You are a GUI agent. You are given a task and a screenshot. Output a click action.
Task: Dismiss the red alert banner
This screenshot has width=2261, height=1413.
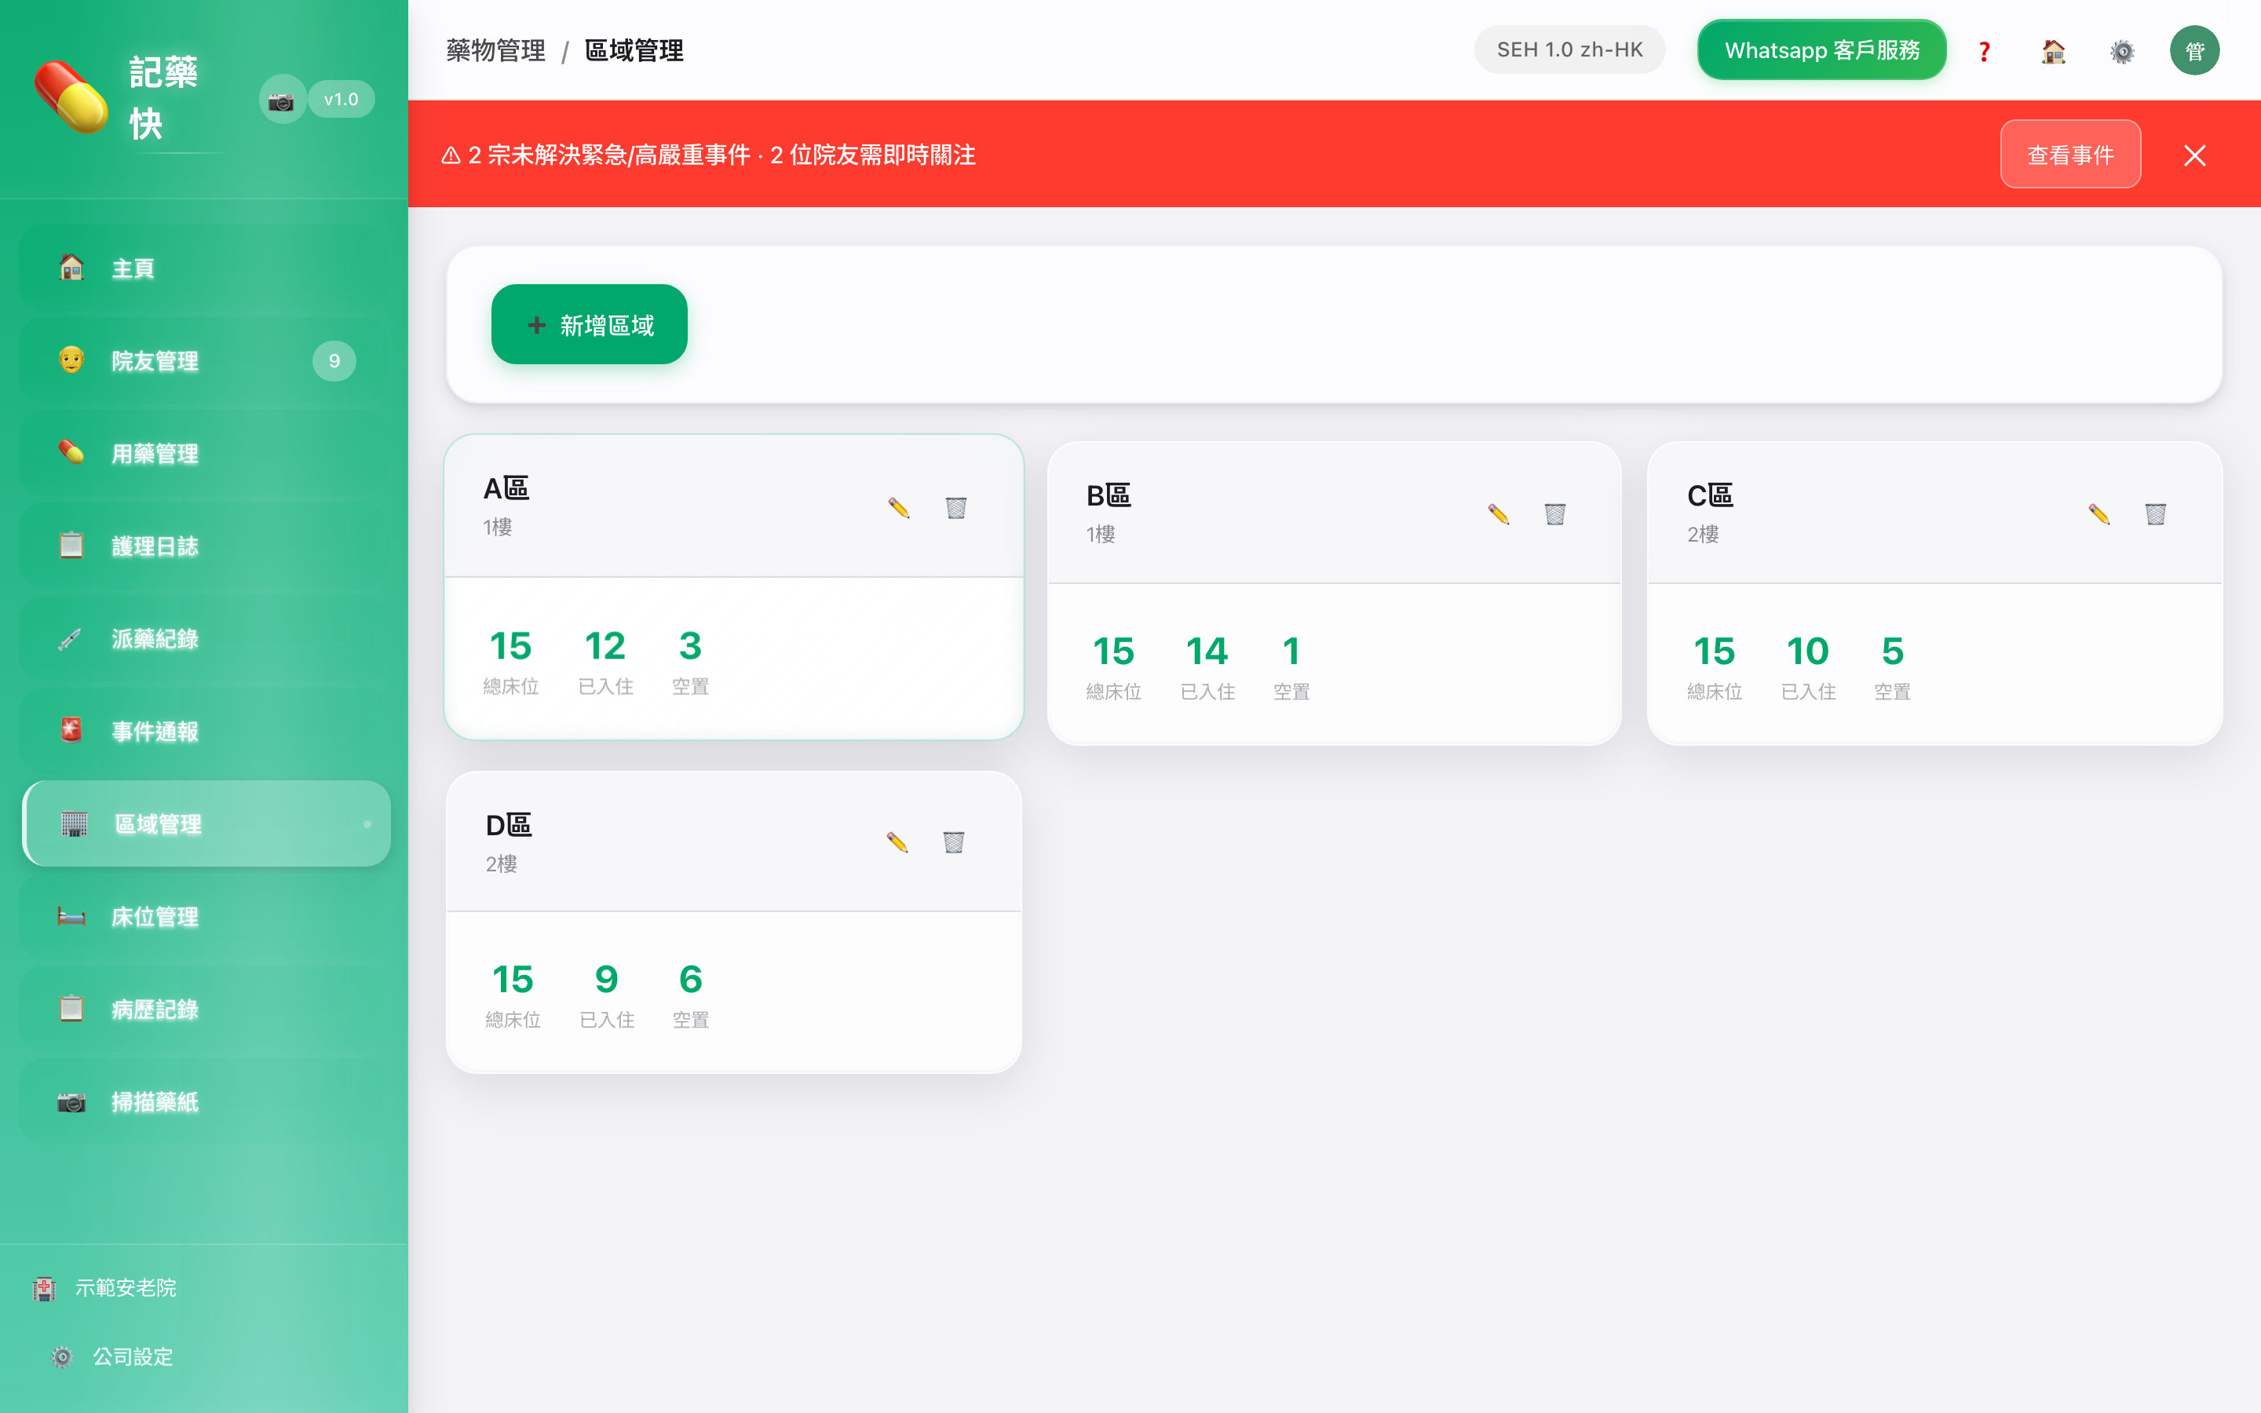coord(2195,155)
